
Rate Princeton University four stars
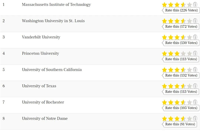183,54
